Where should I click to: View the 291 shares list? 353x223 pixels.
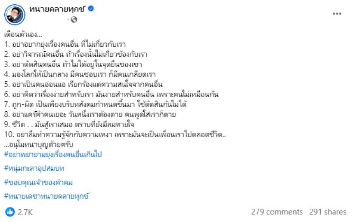328,212
